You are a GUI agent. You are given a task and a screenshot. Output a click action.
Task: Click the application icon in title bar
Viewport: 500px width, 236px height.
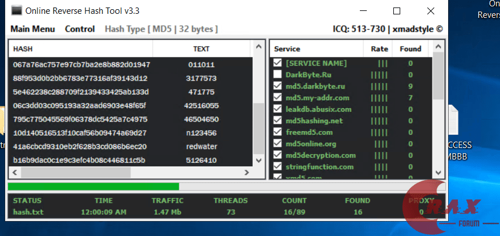click(x=17, y=11)
